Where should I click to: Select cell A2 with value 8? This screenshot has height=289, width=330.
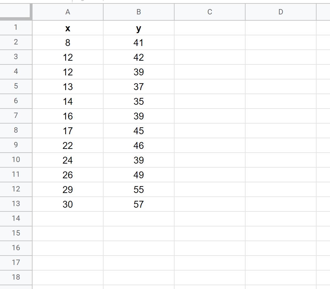pyautogui.click(x=68, y=42)
